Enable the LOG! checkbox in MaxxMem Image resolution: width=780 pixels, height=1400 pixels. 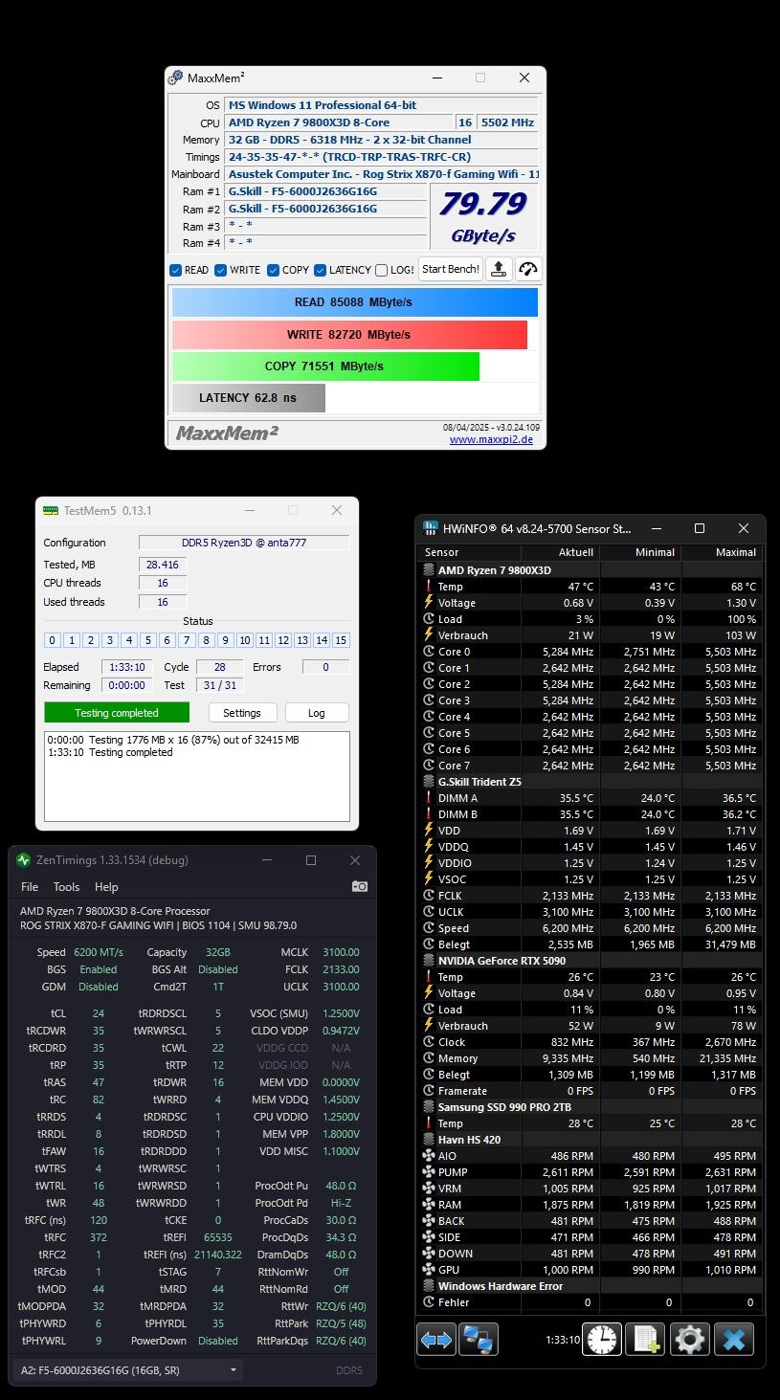382,271
